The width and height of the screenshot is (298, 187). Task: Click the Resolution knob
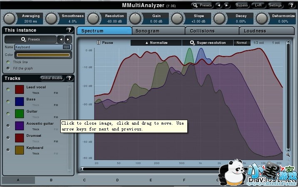pos(93,18)
